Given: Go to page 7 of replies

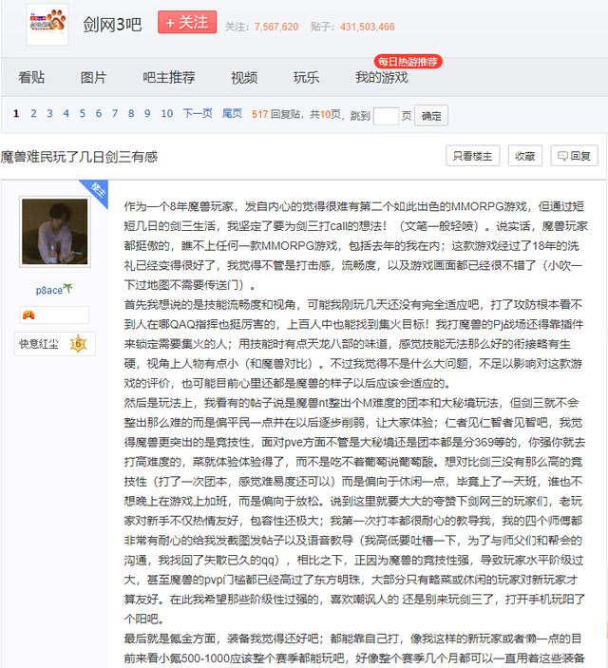Looking at the screenshot, I should coord(115,113).
